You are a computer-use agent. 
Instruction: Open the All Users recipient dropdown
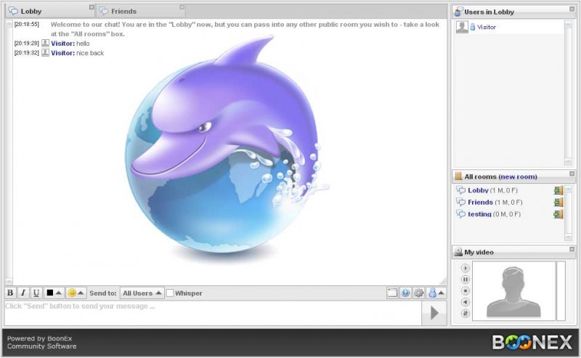click(142, 293)
